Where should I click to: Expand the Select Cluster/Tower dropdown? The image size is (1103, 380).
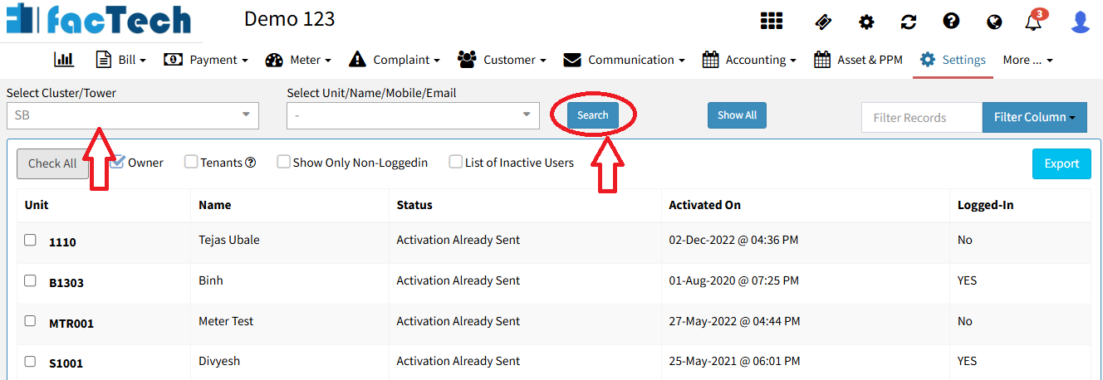133,116
